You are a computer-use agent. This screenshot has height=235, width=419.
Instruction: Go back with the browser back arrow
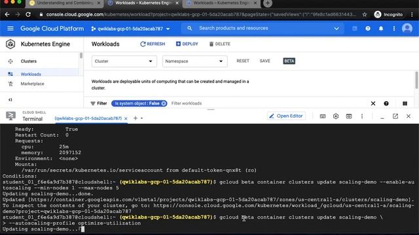tap(7, 14)
